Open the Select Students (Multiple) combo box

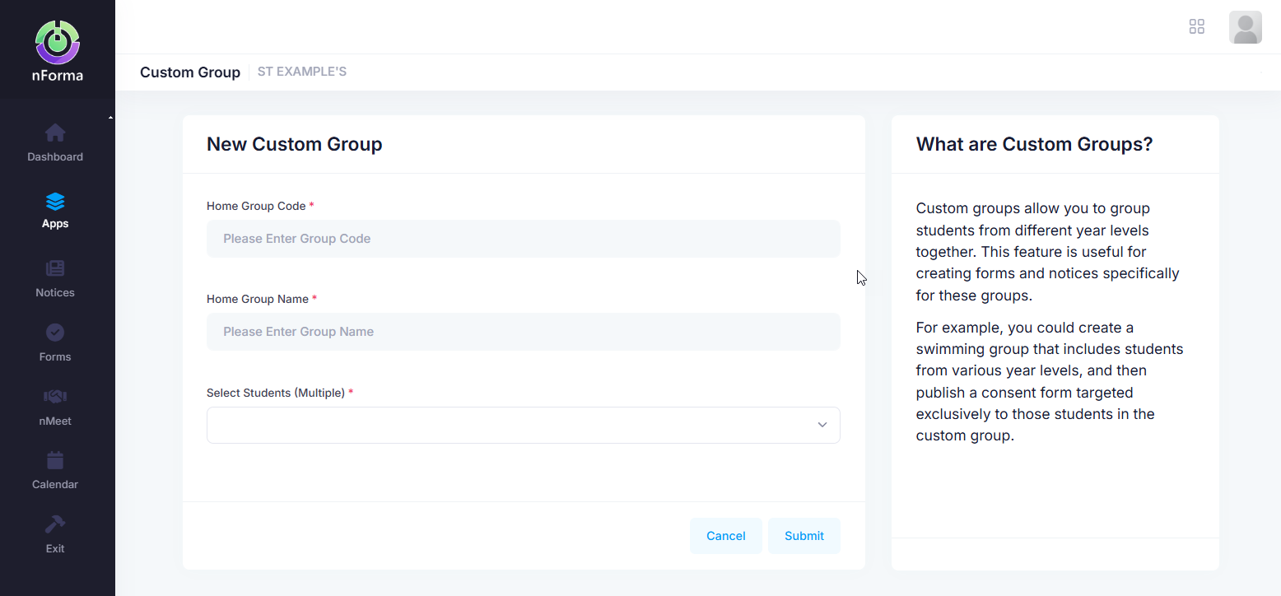[x=510, y=425]
